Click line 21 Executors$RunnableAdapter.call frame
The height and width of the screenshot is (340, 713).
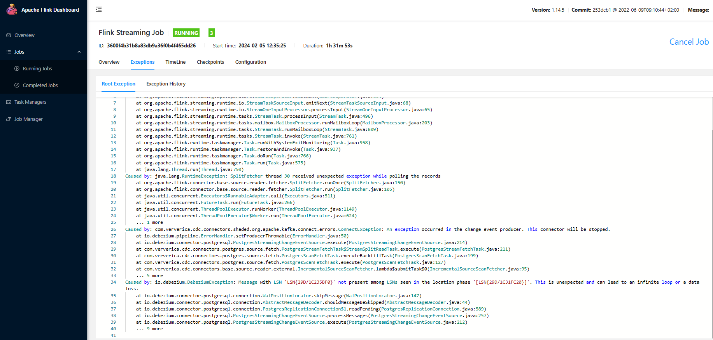pyautogui.click(x=235, y=196)
